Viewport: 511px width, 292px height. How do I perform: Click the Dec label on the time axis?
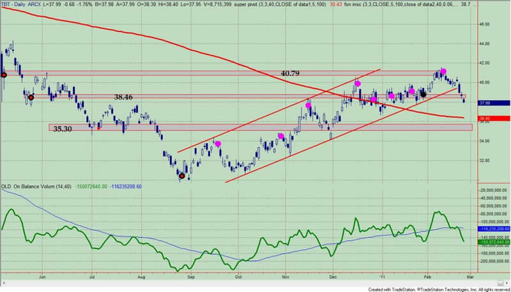333,279
